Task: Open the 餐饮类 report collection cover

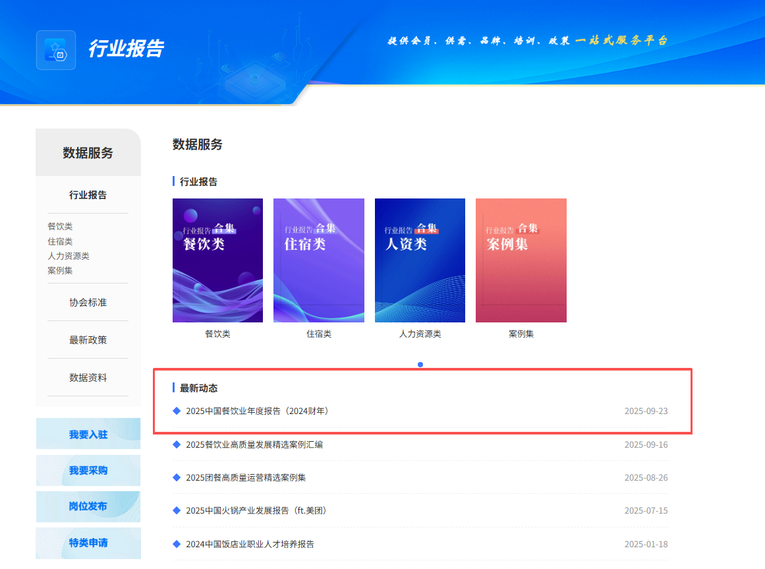Action: (217, 260)
